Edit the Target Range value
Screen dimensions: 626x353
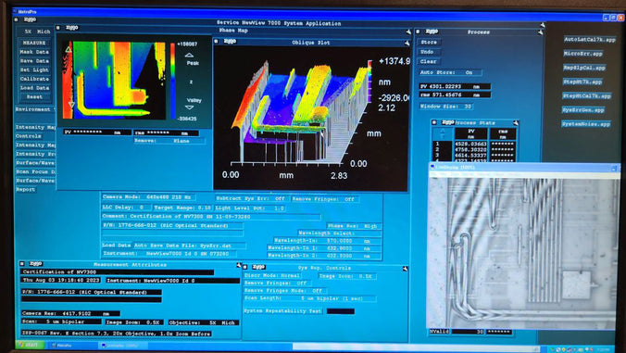click(x=182, y=208)
